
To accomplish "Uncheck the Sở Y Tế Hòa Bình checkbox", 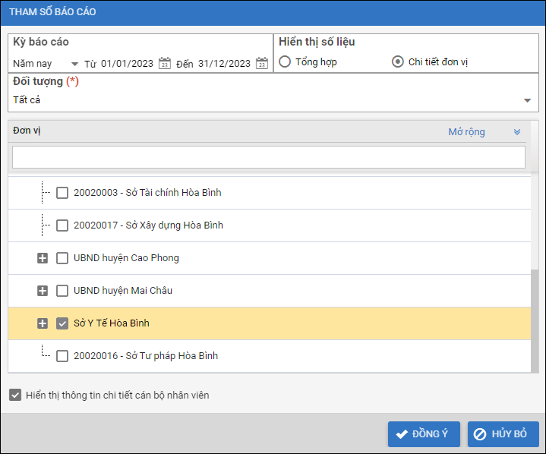I will click(x=62, y=323).
